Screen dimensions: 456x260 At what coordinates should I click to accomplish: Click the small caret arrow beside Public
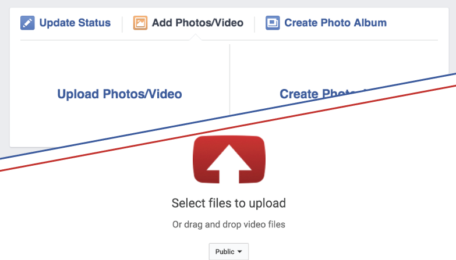(x=239, y=252)
